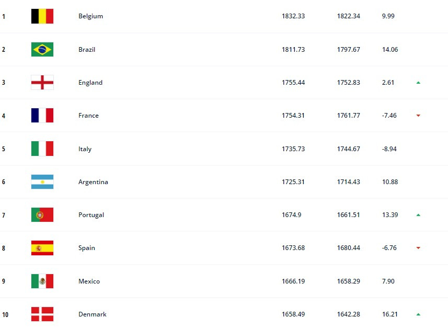The height and width of the screenshot is (328, 448).
Task: Click Italy's points change value -8.94
Action: point(389,149)
